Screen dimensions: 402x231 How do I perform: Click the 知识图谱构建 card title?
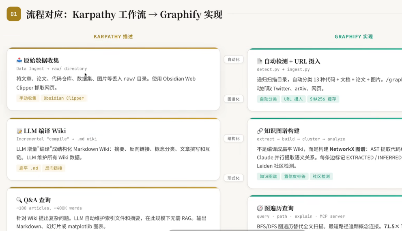pyautogui.click(x=282, y=131)
